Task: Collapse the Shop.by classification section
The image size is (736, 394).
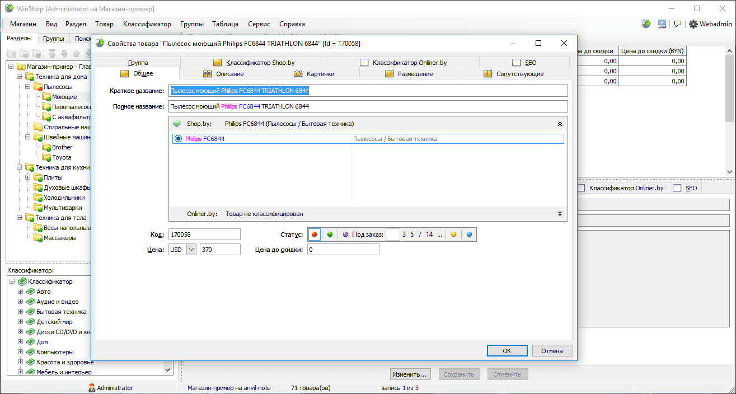Action: [x=560, y=124]
